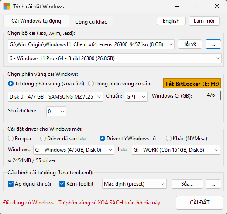Screen dimensions: 227x214
Task: Toggle the "Áp dụng khi cài" checkbox
Action: [x=29, y=184]
